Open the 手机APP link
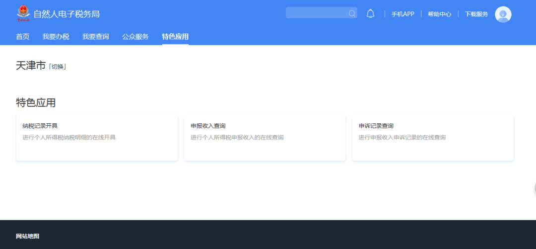 [x=402, y=14]
